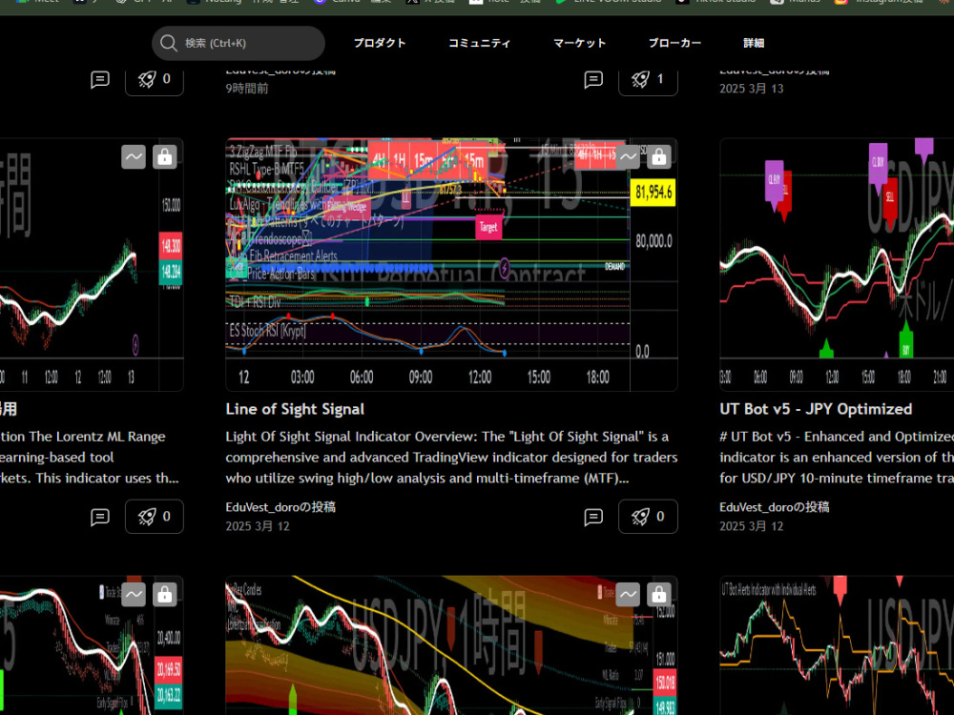This screenshot has height=715, width=954.
Task: Click the lock icon on Lorentz ML Range chart
Action: tap(165, 157)
